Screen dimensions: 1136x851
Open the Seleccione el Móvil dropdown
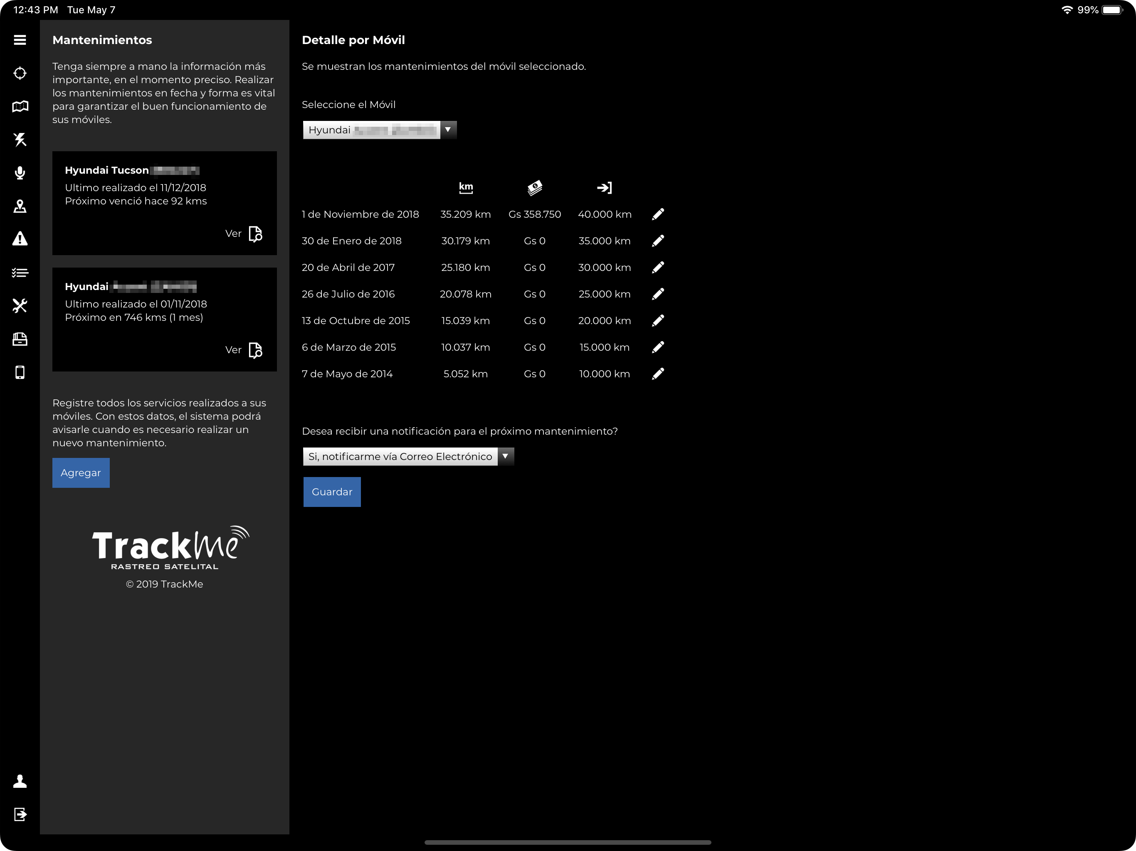pos(380,130)
